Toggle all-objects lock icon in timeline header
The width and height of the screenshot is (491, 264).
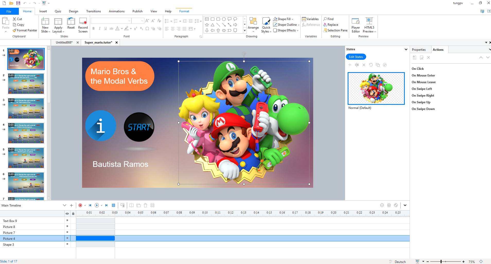[73, 214]
